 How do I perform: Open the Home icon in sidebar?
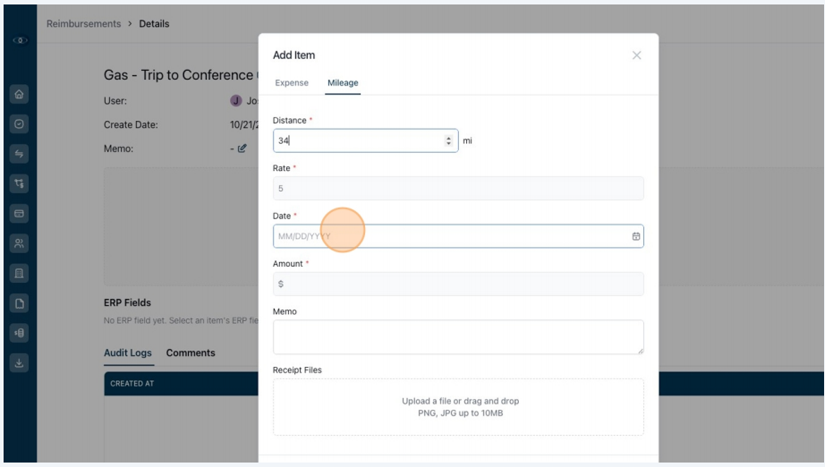(x=19, y=94)
